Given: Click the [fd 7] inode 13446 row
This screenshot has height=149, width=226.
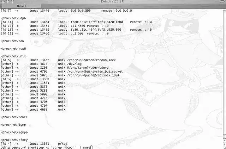Looking at the screenshot, I should (x=66, y=11).
